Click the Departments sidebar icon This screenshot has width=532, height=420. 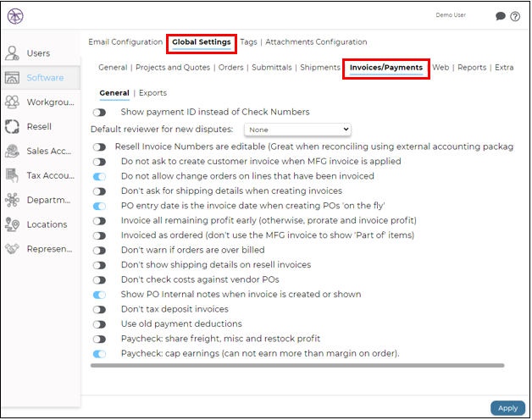pyautogui.click(x=12, y=200)
